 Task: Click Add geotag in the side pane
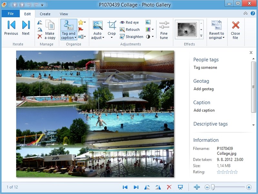pyautogui.click(x=203, y=89)
